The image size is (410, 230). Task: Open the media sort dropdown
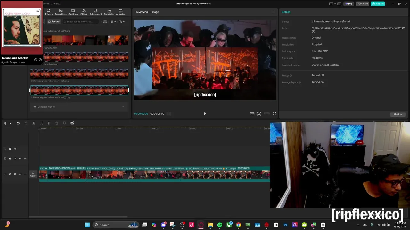113,22
